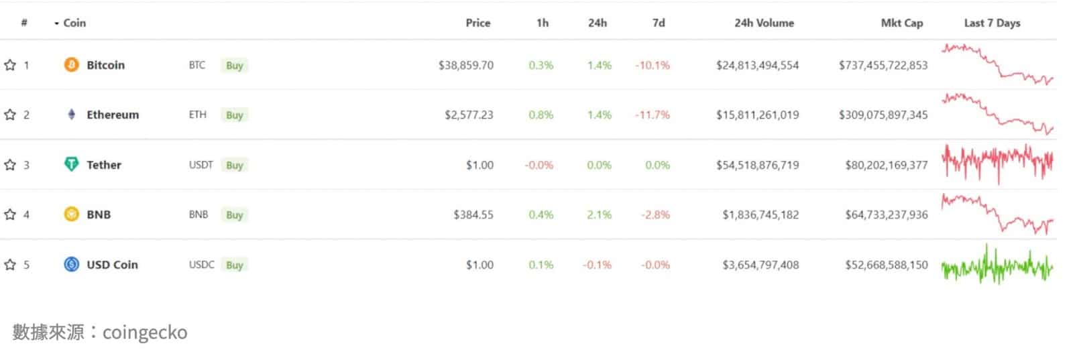Sort by the Coin column arrow

[x=57, y=23]
